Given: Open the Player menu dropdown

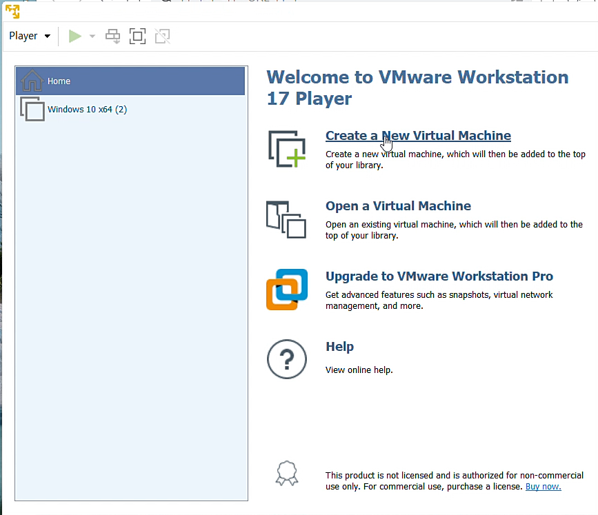Looking at the screenshot, I should click(30, 36).
